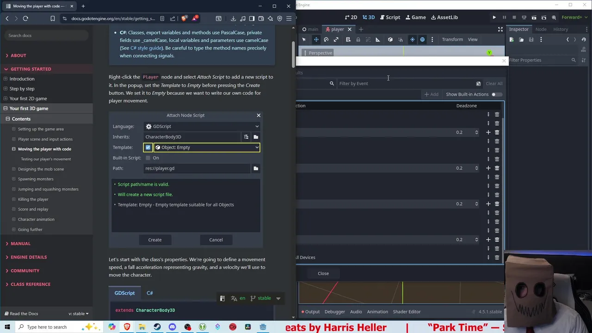Screen dimensions: 592x333
Task: Click the load resource folder icon in Inspector
Action: (521, 39)
